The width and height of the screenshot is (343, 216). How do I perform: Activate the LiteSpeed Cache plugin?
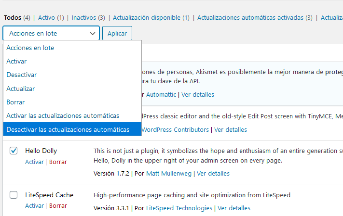pyautogui.click(x=34, y=206)
